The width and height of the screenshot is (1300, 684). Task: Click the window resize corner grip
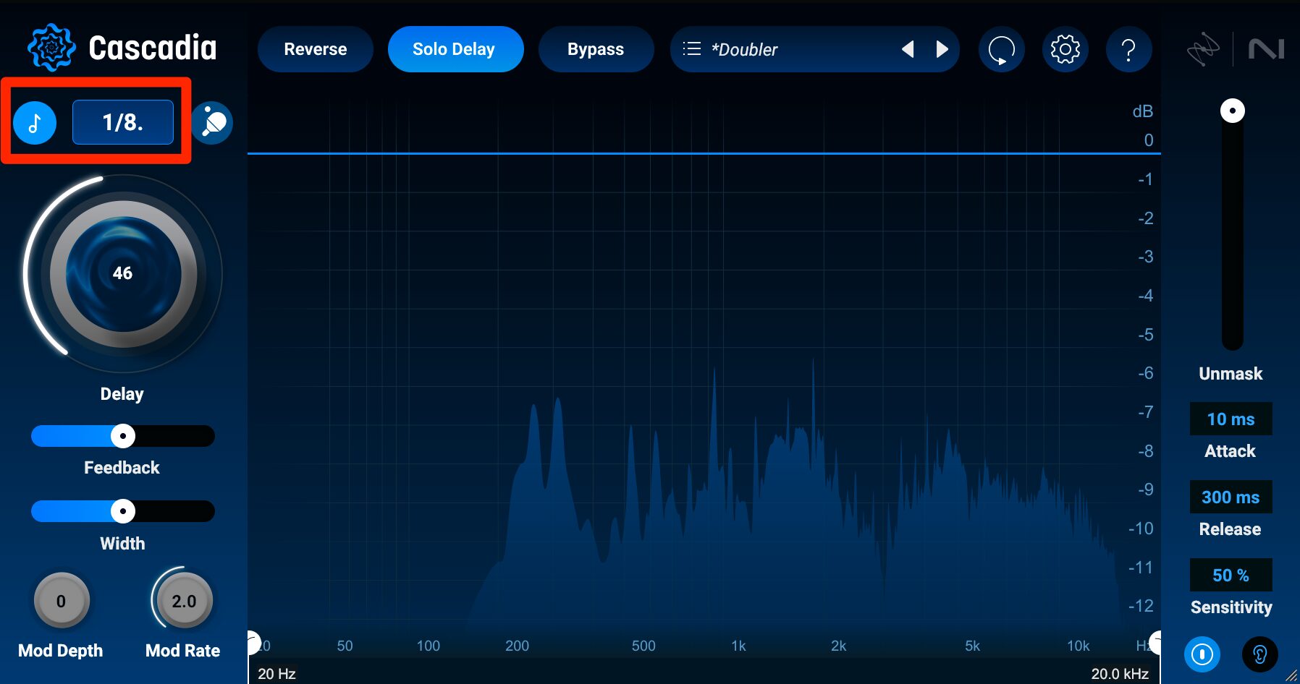1291,675
